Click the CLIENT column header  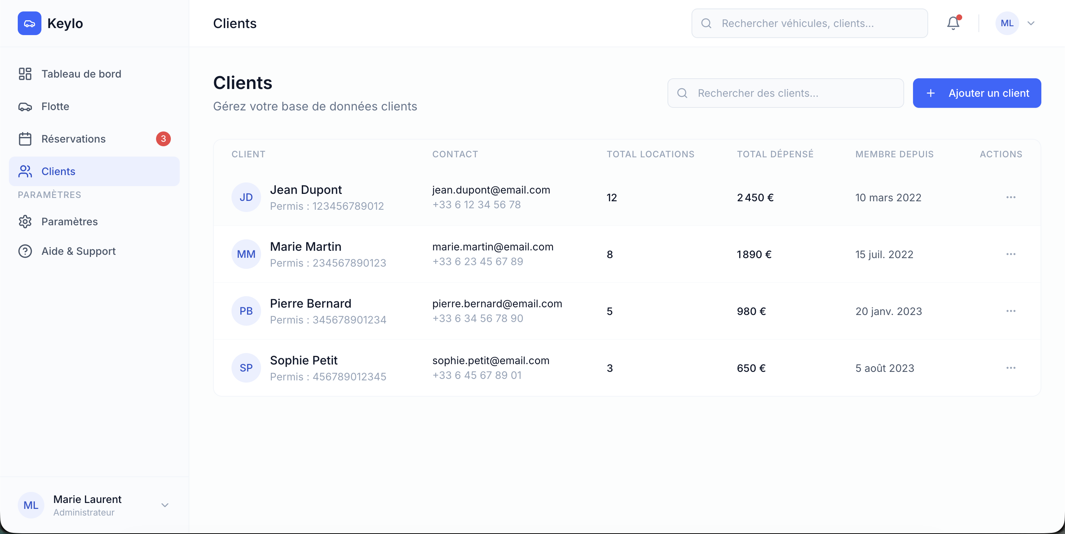click(248, 154)
